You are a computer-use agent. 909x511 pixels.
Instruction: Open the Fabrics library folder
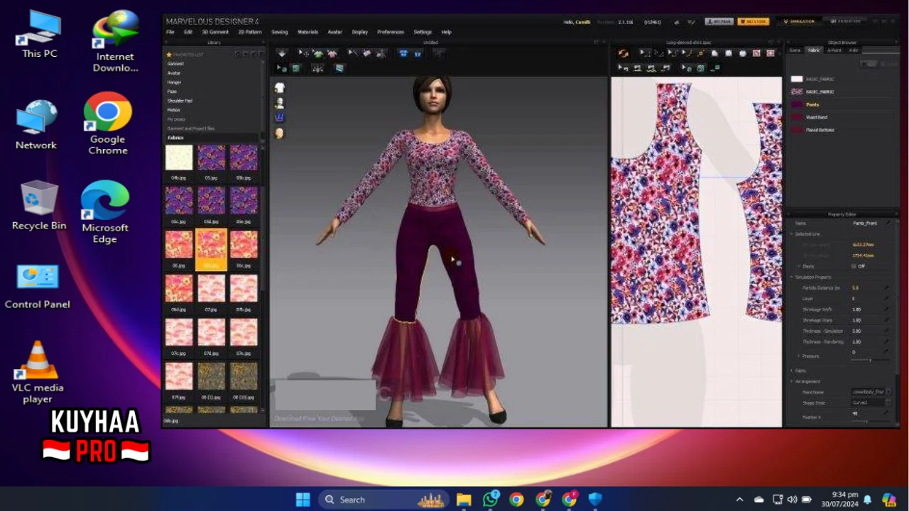tap(175, 138)
